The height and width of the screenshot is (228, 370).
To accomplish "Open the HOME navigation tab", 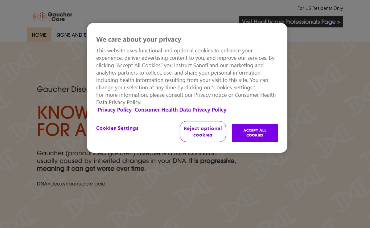I will 39,35.
